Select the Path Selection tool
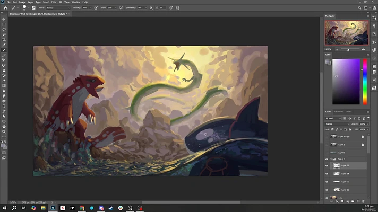Screen dimensions: 378x212 [4, 117]
